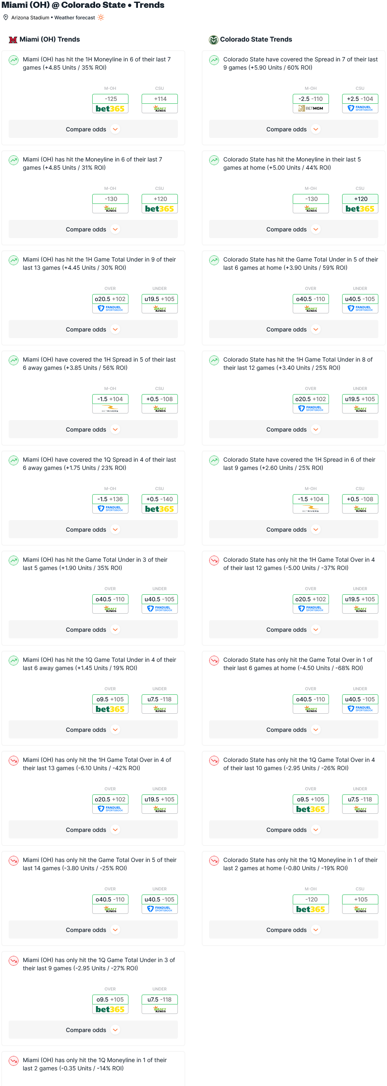Image resolution: width=387 pixels, height=1086 pixels.
Task: Expand Compare odds for Miami 1Q Spread trend
Action: pyautogui.click(x=93, y=529)
